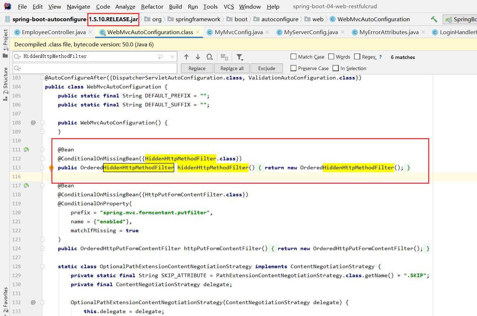Jump to the next search occurrence
Image resolution: width=477 pixels, height=316 pixels.
click(x=198, y=57)
